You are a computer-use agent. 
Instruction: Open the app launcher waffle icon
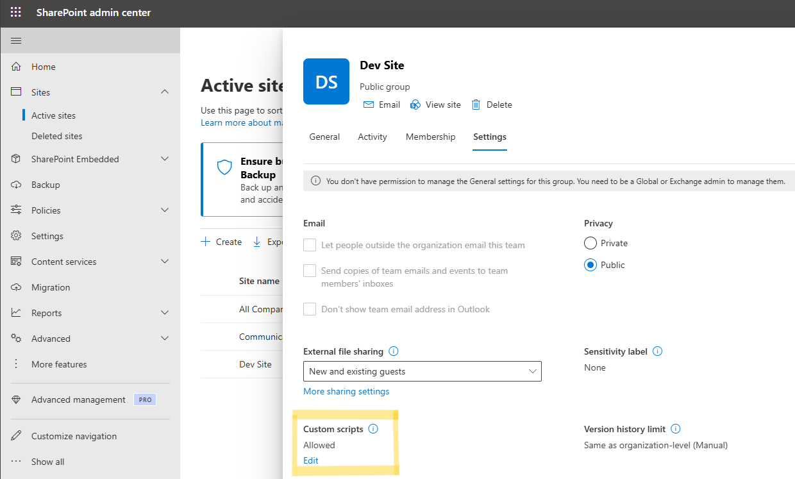tap(16, 13)
